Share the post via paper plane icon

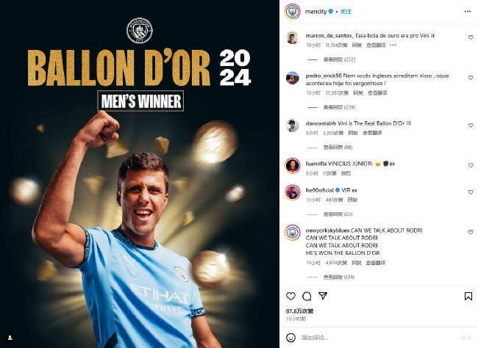(323, 296)
